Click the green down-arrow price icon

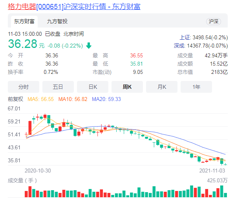[89, 46]
